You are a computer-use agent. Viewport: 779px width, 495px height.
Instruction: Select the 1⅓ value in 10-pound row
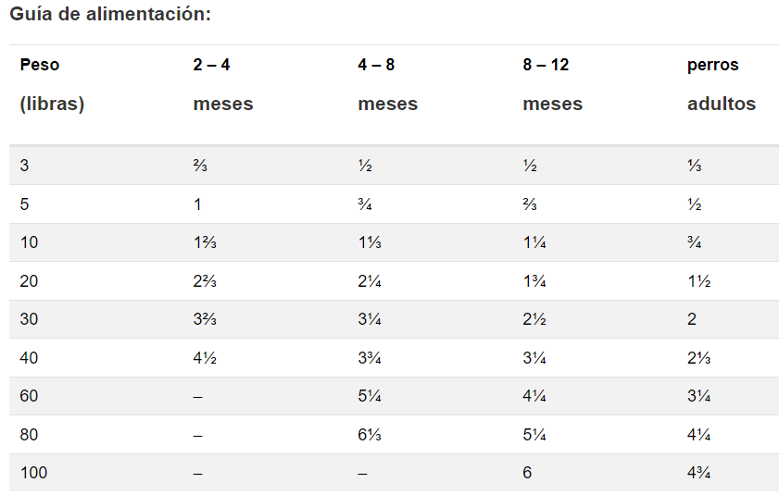point(370,242)
